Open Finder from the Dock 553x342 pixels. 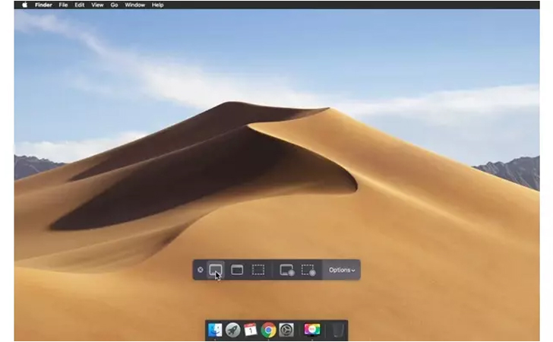pyautogui.click(x=215, y=331)
